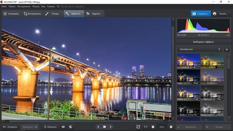The height and width of the screenshot is (131, 233).
Task: Click the Печать print button
Action: (x=220, y=14)
